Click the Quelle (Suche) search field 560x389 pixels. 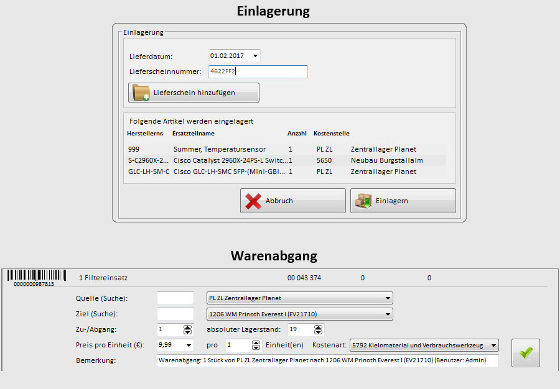(175, 298)
